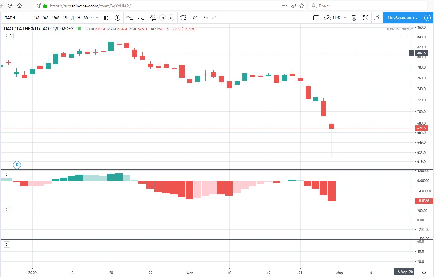Screen dimensions: 434x277
Task: Bookmark this page with the star icon
Action: point(302,6)
